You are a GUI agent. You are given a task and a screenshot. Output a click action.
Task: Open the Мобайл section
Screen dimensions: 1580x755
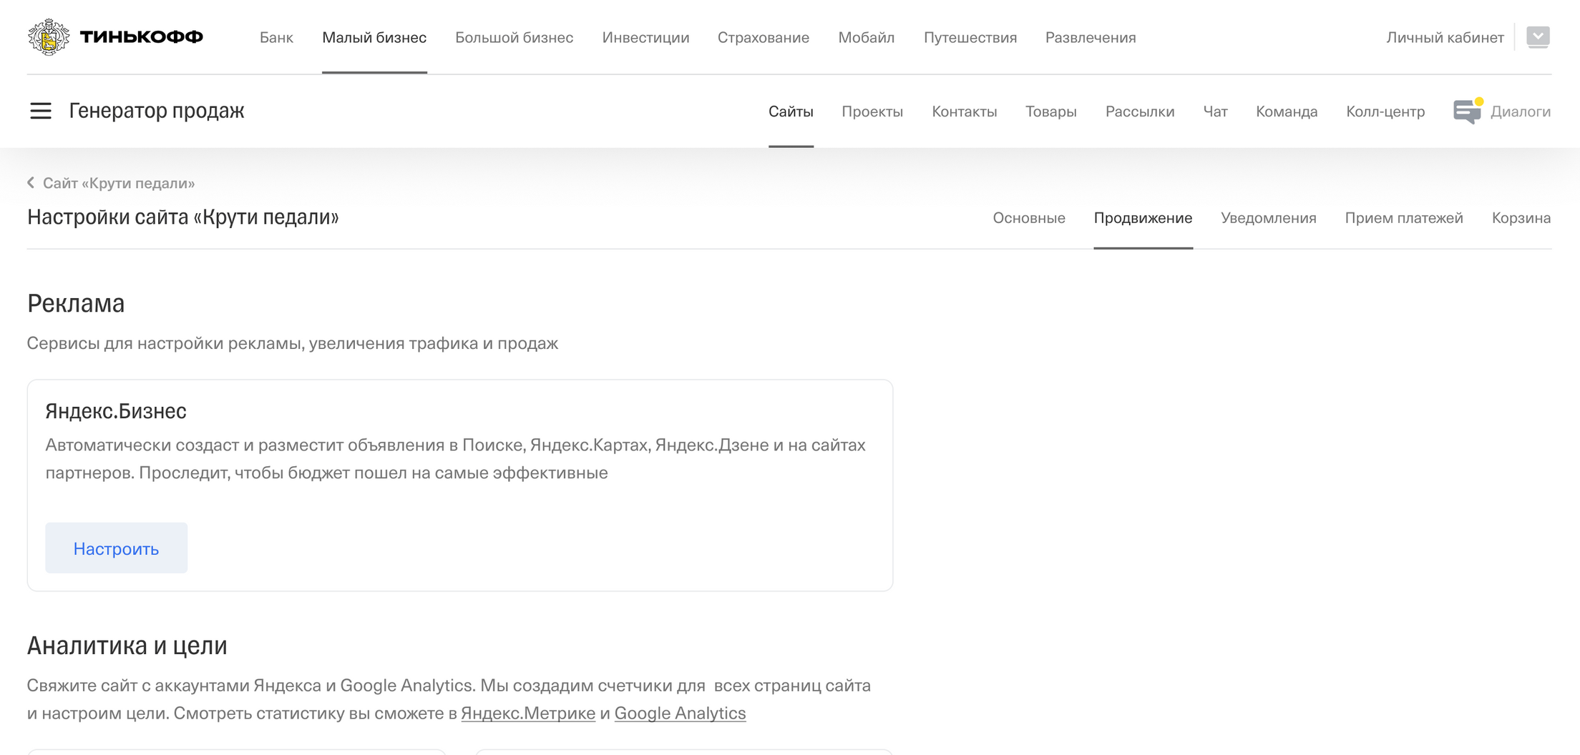click(867, 37)
